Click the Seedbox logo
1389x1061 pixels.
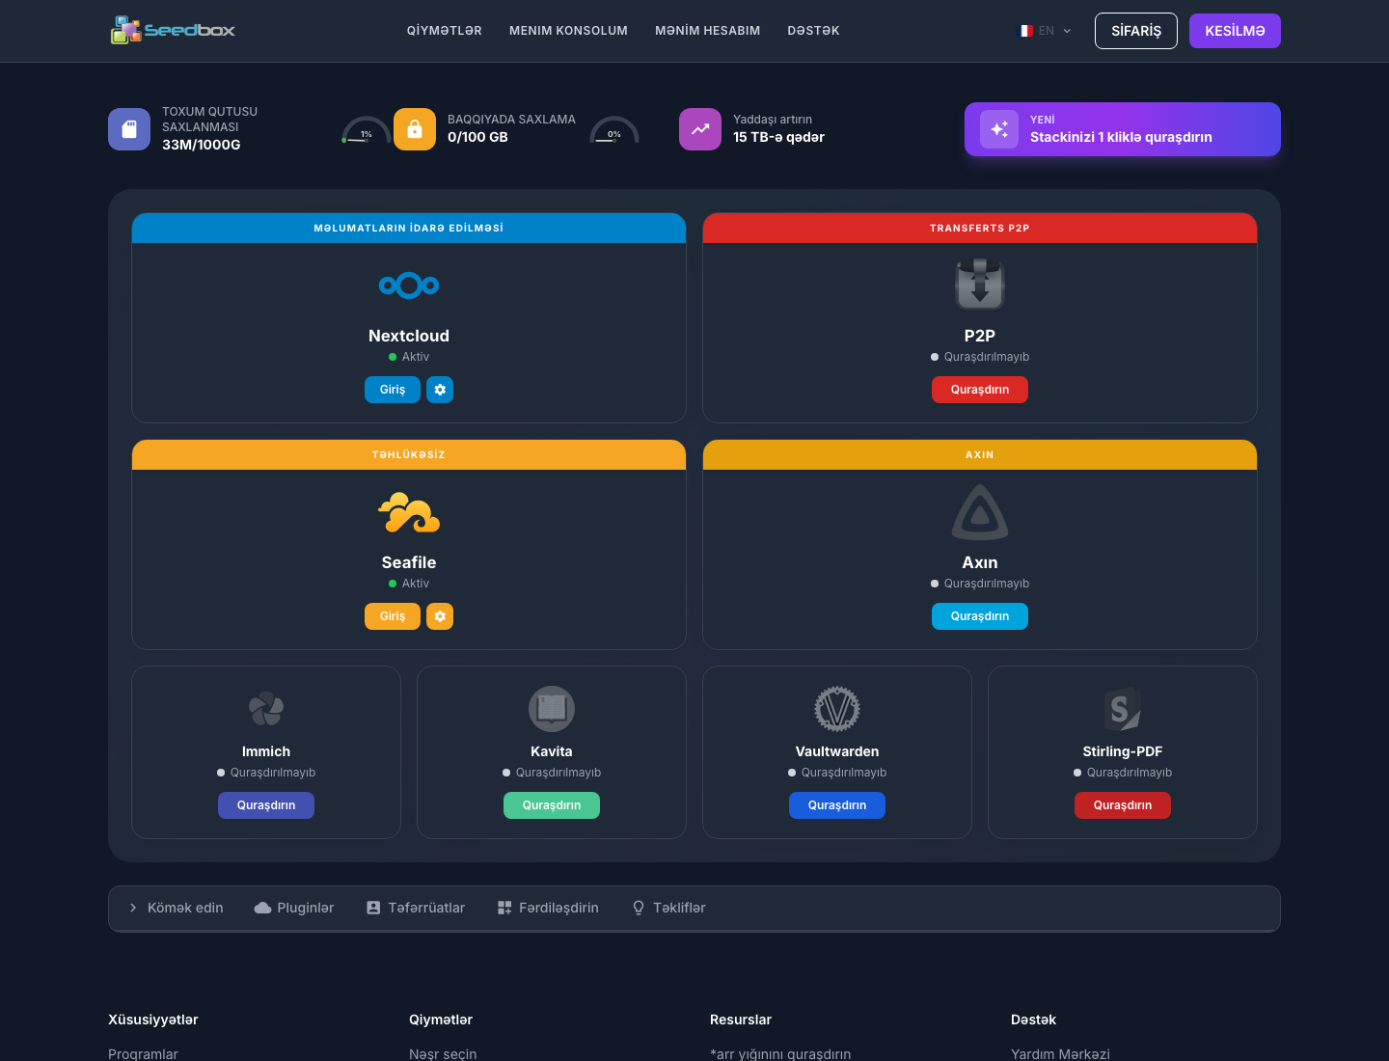coord(173,30)
